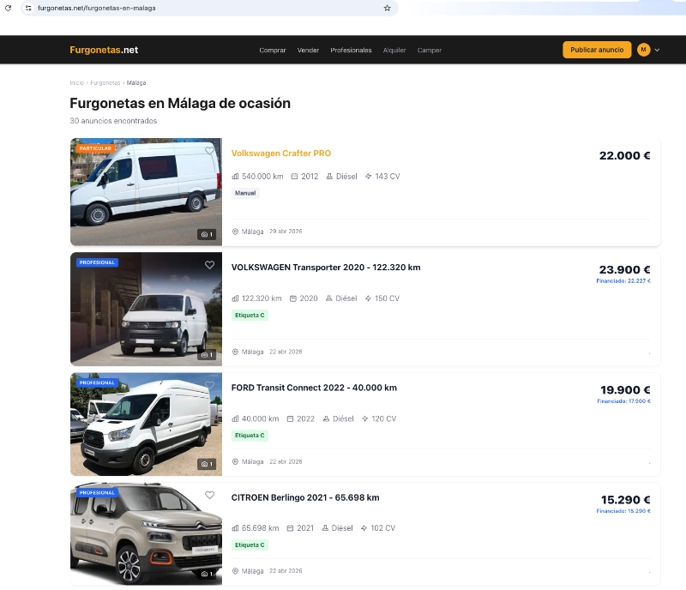
Task: Click the location pin on the Ford Transit listing
Action: point(235,461)
